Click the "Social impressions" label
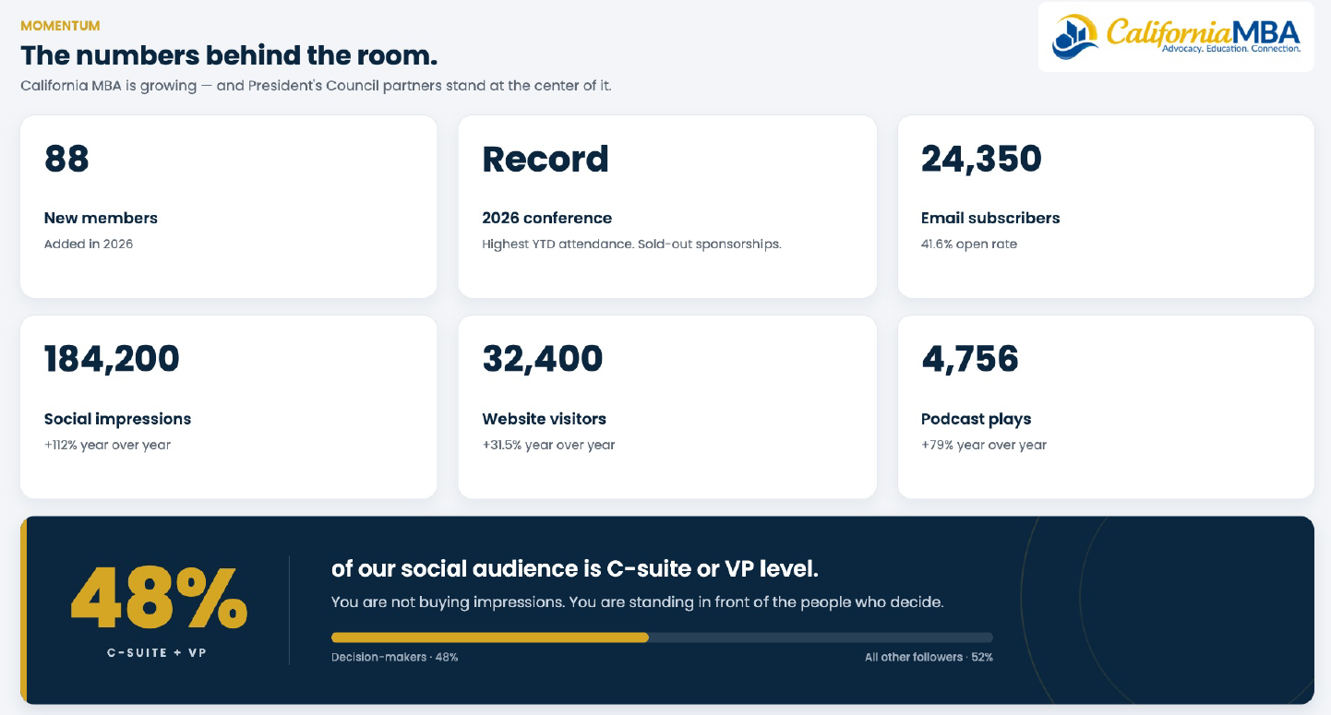 (x=117, y=419)
